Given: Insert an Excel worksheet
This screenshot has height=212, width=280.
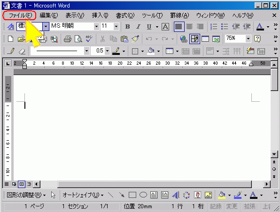Looking at the screenshot, I should pyautogui.click(x=216, y=38).
